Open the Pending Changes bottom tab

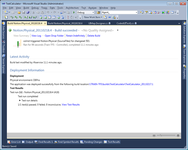click(92, 142)
